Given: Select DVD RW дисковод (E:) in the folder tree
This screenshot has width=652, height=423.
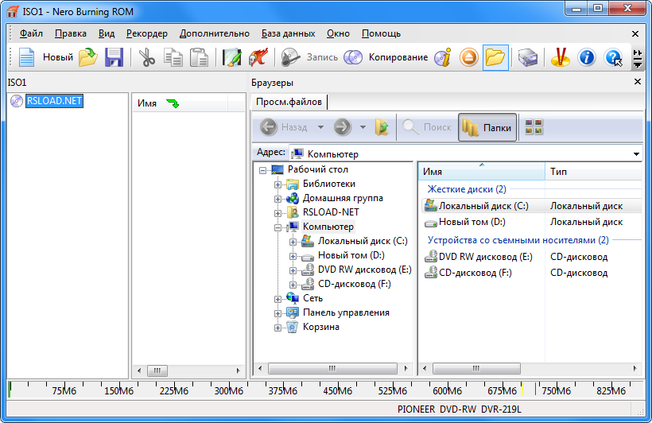Looking at the screenshot, I should coord(364,270).
